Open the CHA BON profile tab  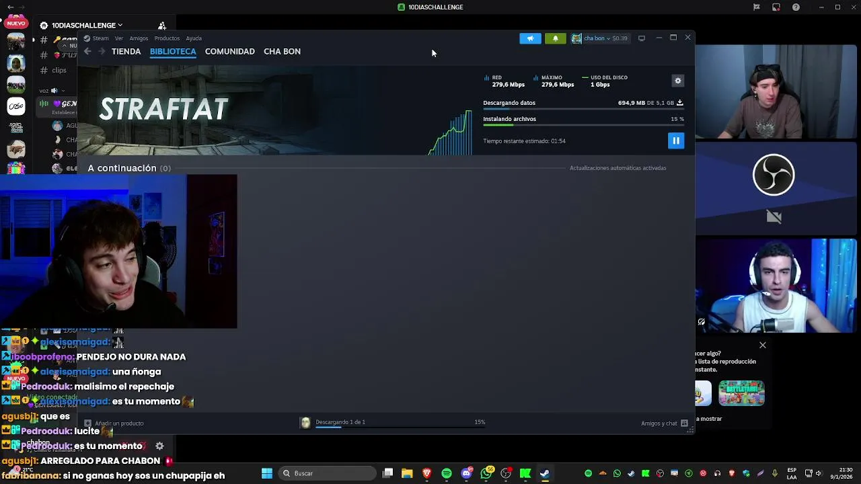(282, 52)
